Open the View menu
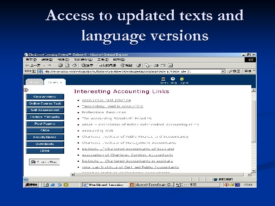275x206 pixels. (x=63, y=60)
